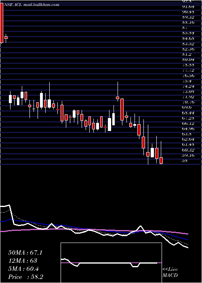
Task: Click the 'Price : 58.2' value
Action: 25,277
